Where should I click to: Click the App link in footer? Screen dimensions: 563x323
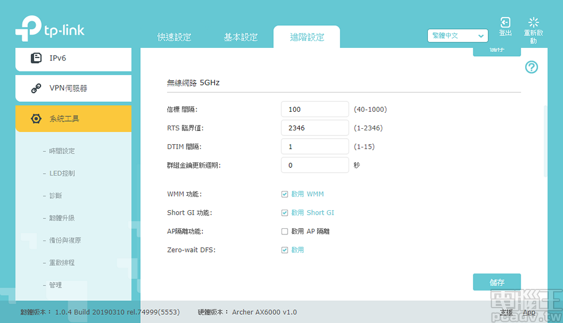529,311
